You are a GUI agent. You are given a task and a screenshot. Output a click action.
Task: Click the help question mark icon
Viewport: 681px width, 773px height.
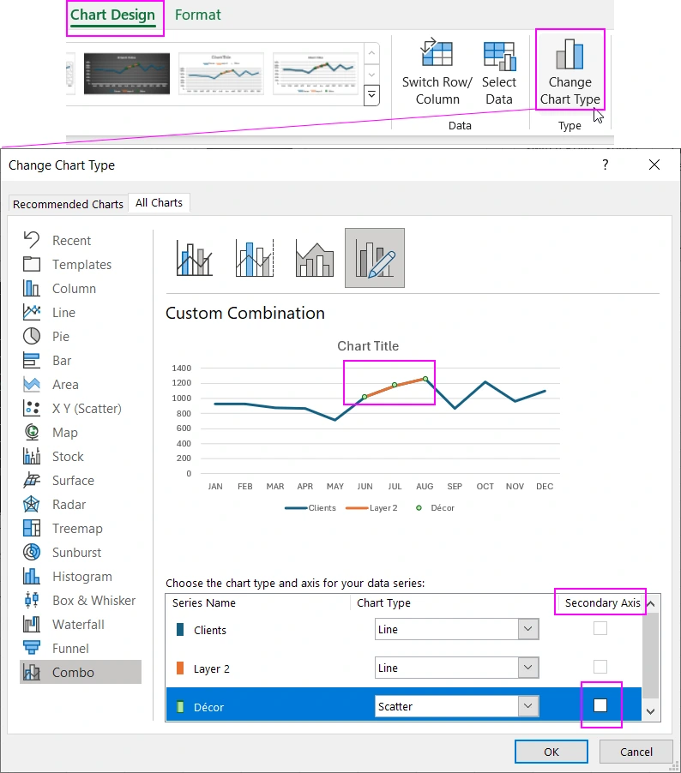(605, 165)
